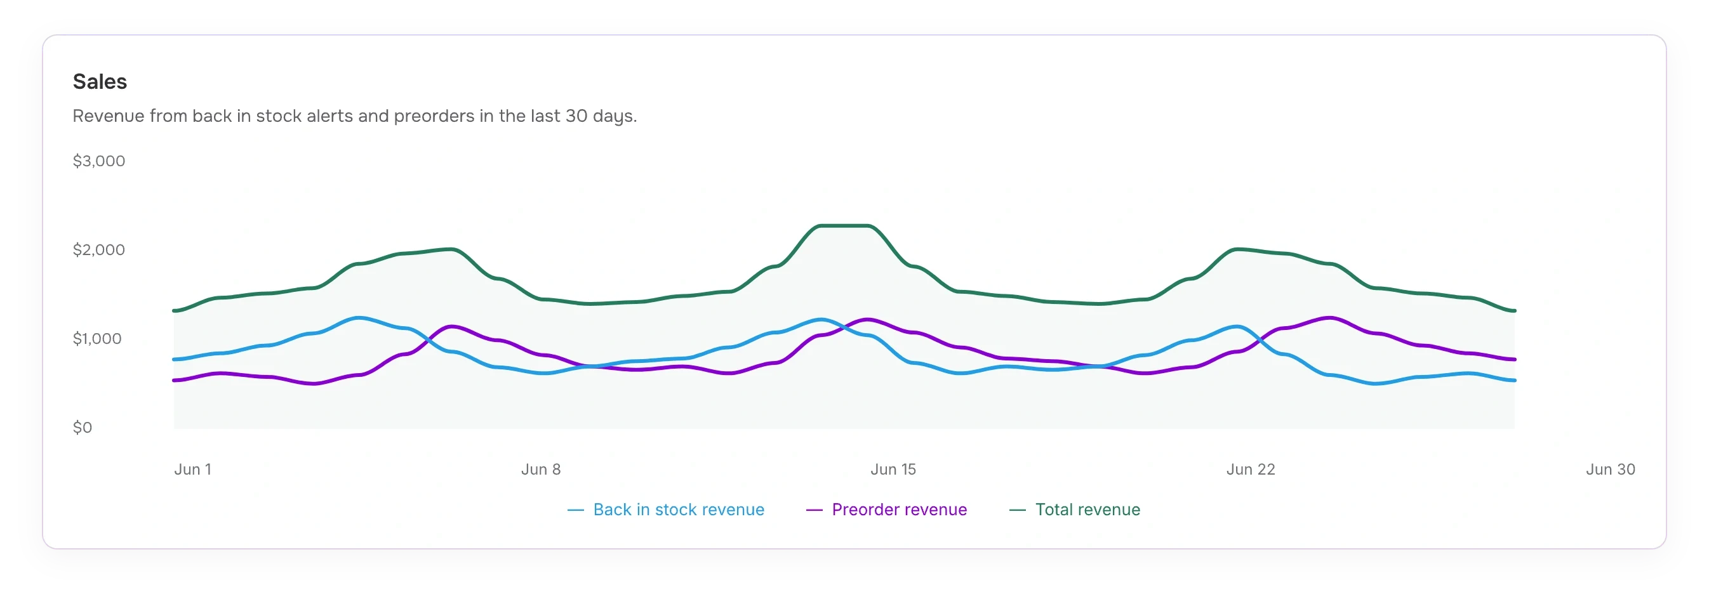Image resolution: width=1709 pixels, height=599 pixels.
Task: Click the Jun 22 x-axis label
Action: (1251, 470)
